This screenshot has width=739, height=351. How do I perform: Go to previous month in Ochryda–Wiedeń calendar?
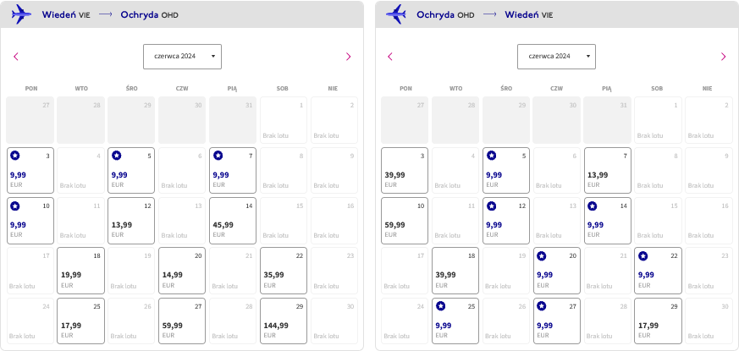[x=390, y=57]
